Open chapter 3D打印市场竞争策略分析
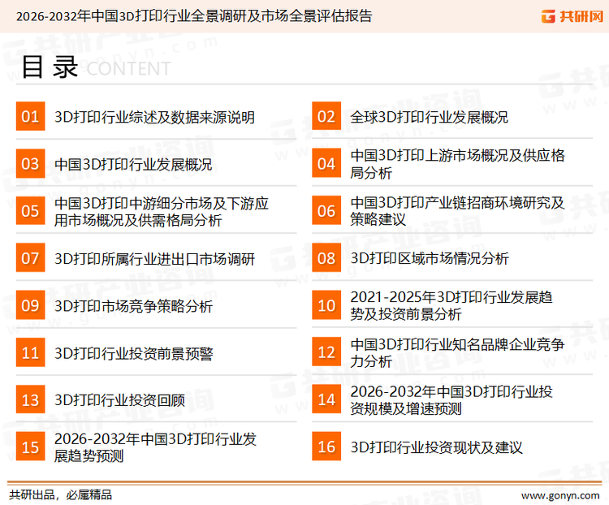The image size is (609, 505). 134,306
